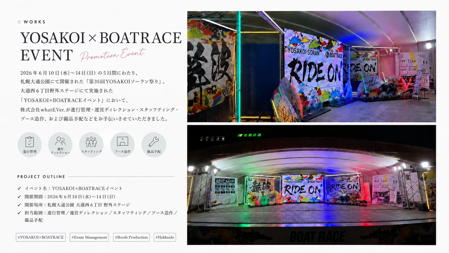Click the checkmark beside 開催場所
449x253 pixels.
[x=19, y=205]
